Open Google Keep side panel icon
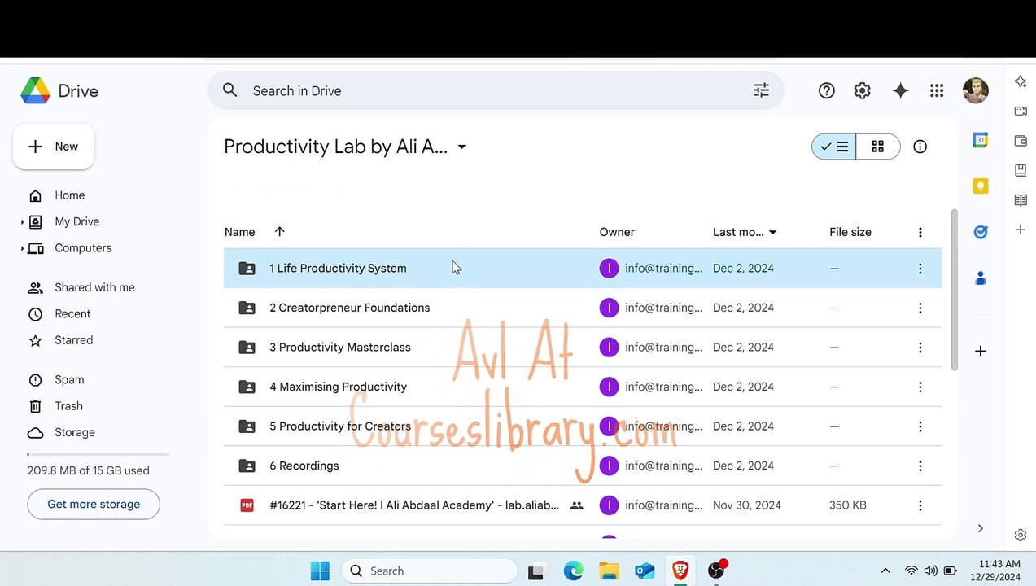Viewport: 1036px width, 586px height. [x=980, y=186]
